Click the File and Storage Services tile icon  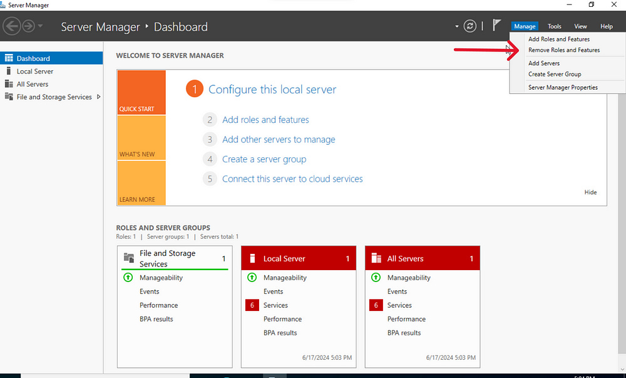click(x=128, y=258)
